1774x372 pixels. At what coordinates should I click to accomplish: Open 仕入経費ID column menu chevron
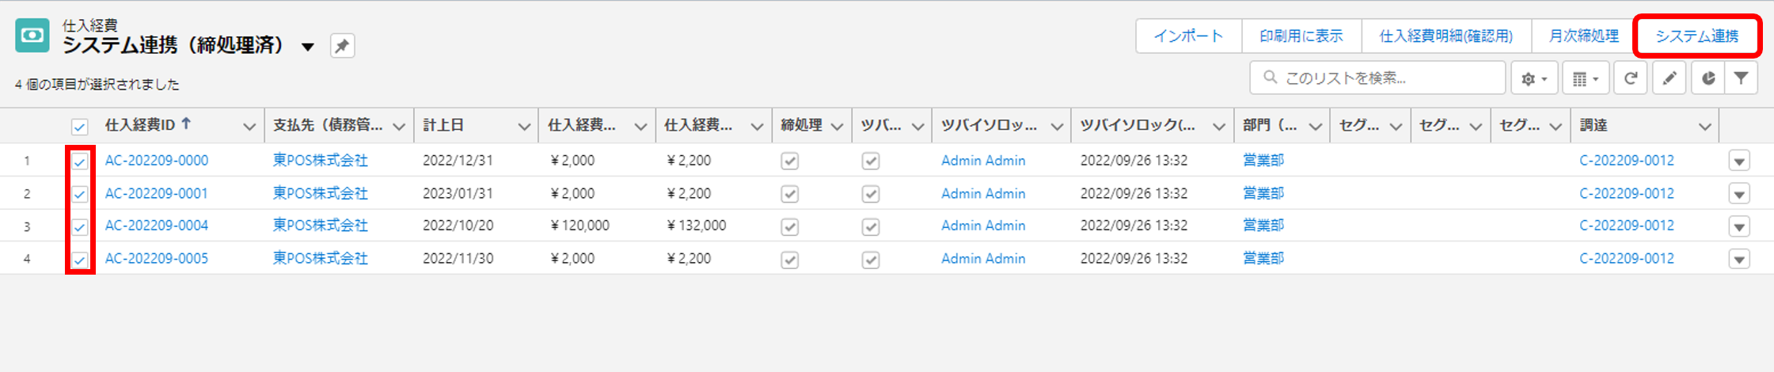(249, 127)
